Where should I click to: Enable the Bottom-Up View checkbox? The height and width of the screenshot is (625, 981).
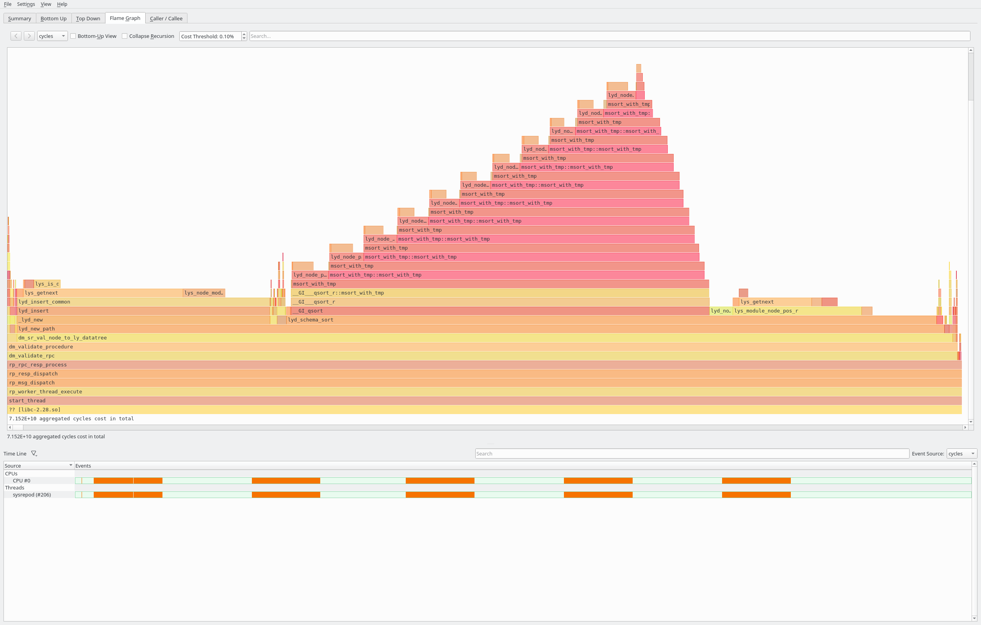[x=73, y=36]
